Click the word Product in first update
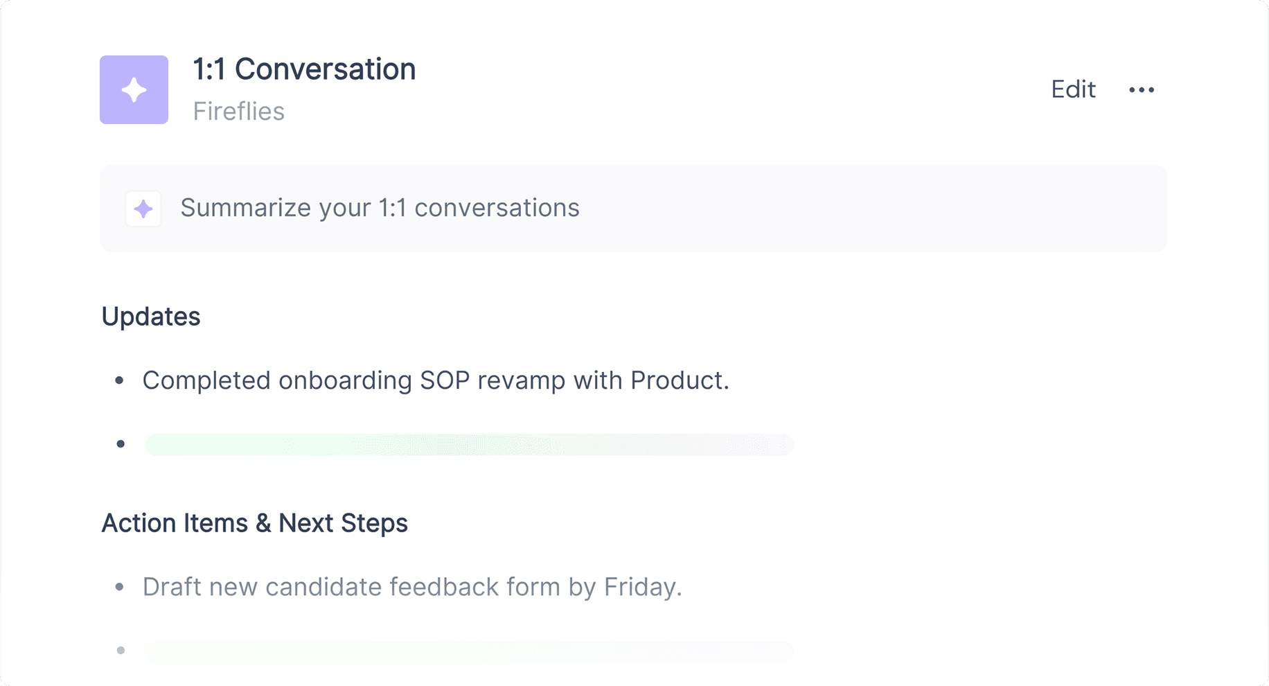1269x686 pixels. (x=676, y=380)
